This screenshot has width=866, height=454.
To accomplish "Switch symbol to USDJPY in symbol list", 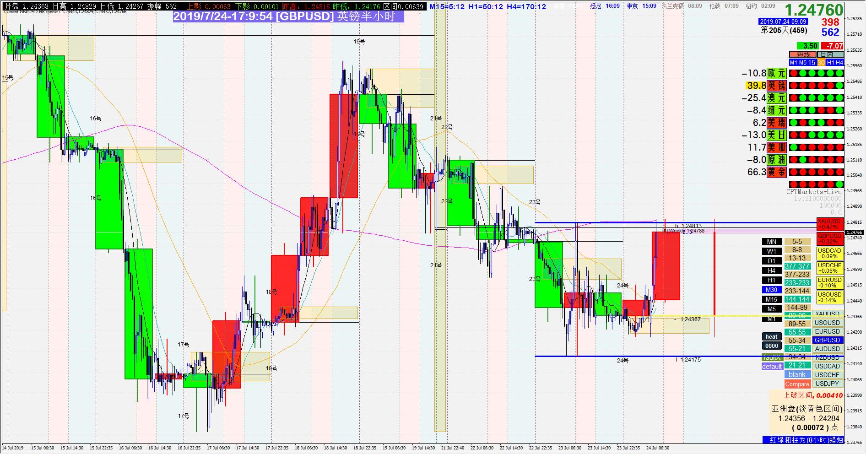I will pyautogui.click(x=827, y=384).
